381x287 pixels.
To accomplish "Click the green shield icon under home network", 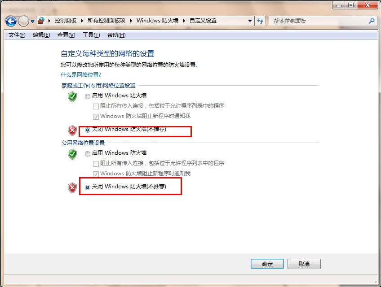I will (72, 97).
